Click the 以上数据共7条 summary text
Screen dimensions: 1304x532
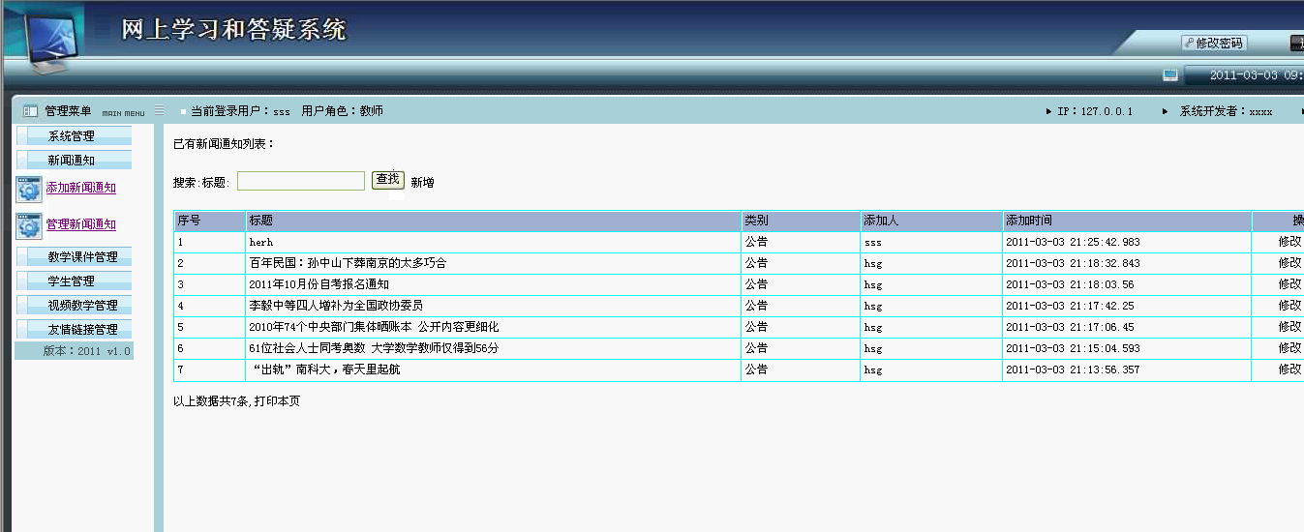pyautogui.click(x=211, y=400)
